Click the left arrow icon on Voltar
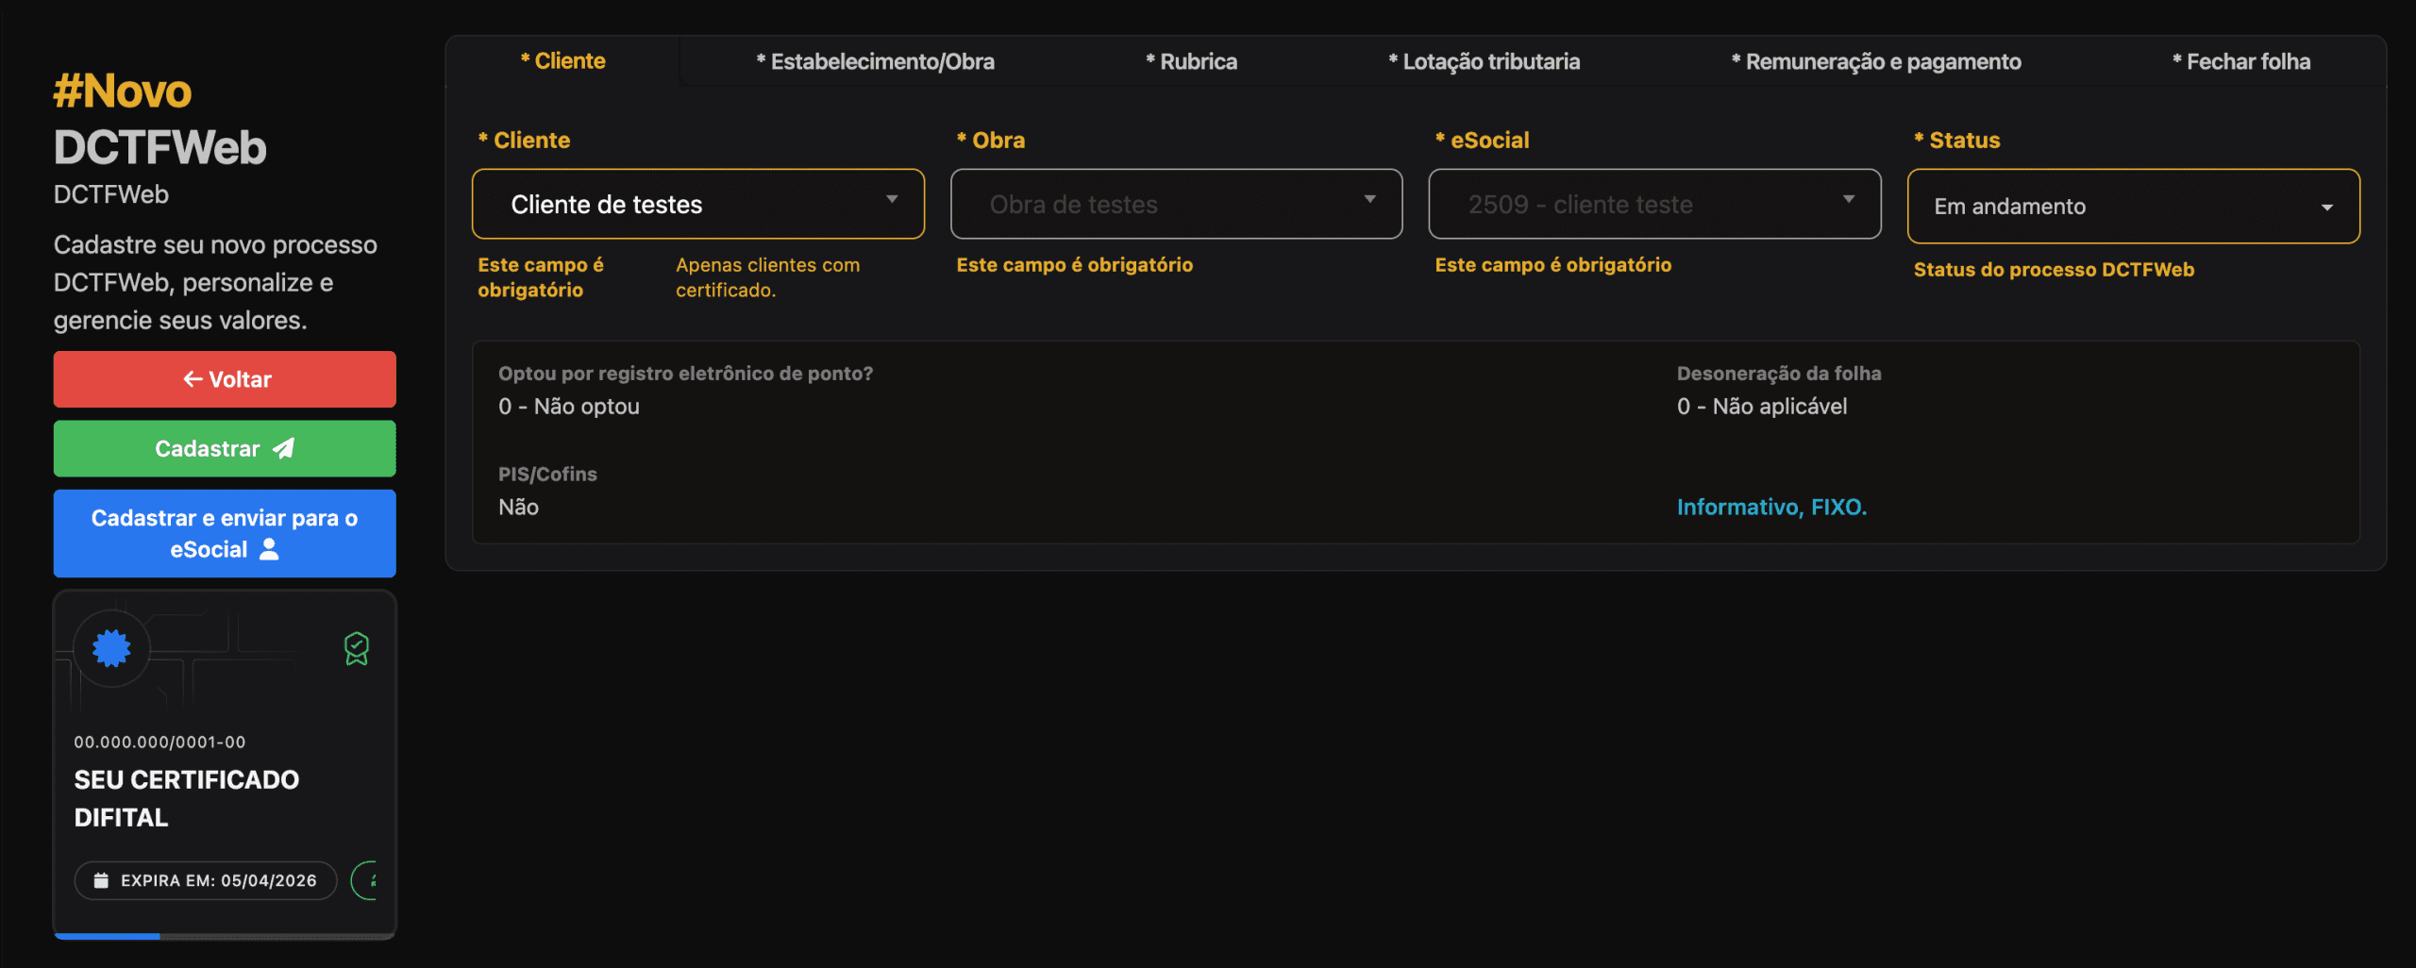 coord(193,379)
